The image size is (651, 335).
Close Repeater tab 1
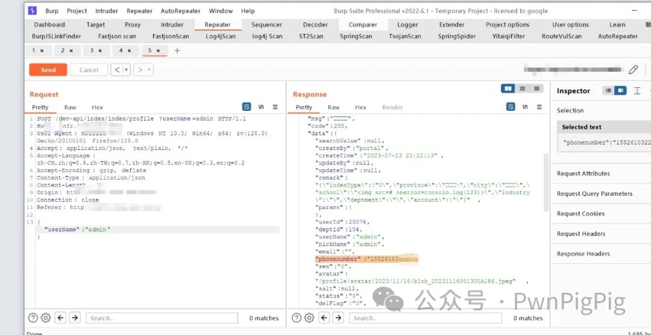[42, 51]
